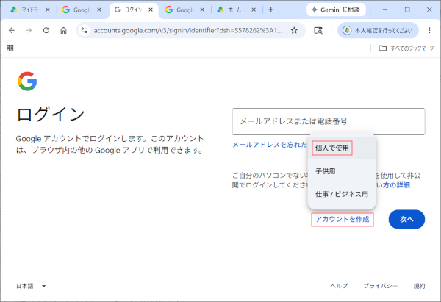Screen dimensions: 441x302
Task: Maximize the browser window
Action: (x=407, y=10)
